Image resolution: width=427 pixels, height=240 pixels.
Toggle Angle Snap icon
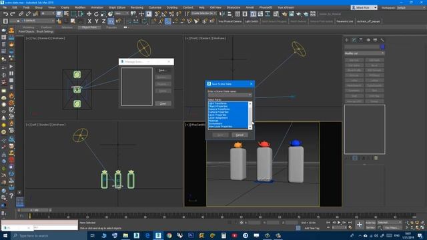(164, 14)
